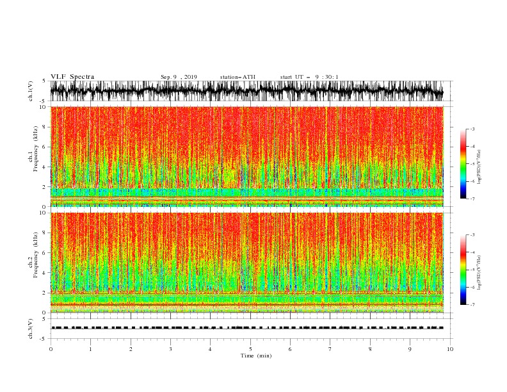Screen dimensions: 507x392
Task: Click the 'VLF Spectra' title text
Action: 72,77
